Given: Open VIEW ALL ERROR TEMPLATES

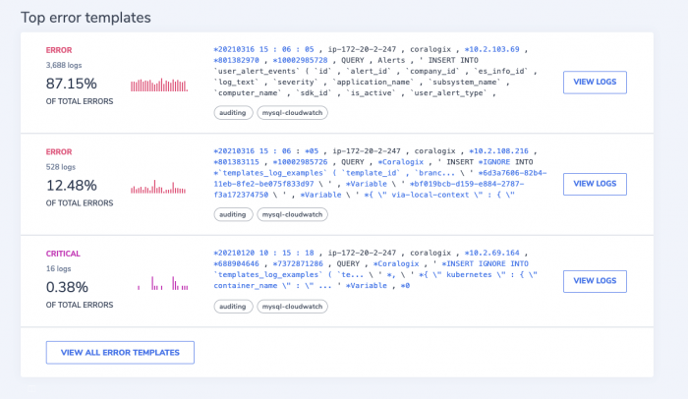Looking at the screenshot, I should click(x=120, y=353).
